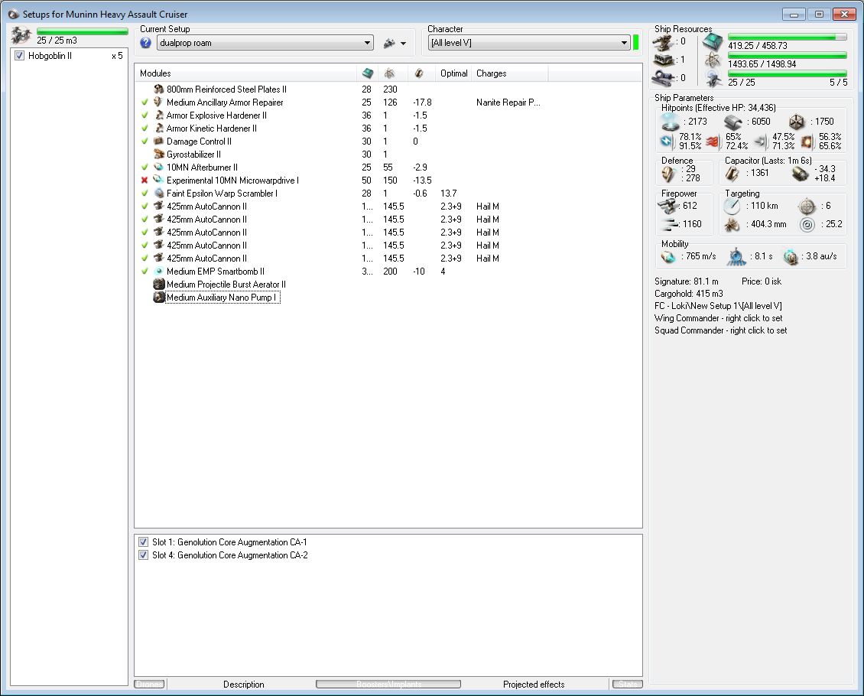This screenshot has height=696, width=864.
Task: Click the scan resolution icon showing 404.3 mm
Action: pos(732,224)
